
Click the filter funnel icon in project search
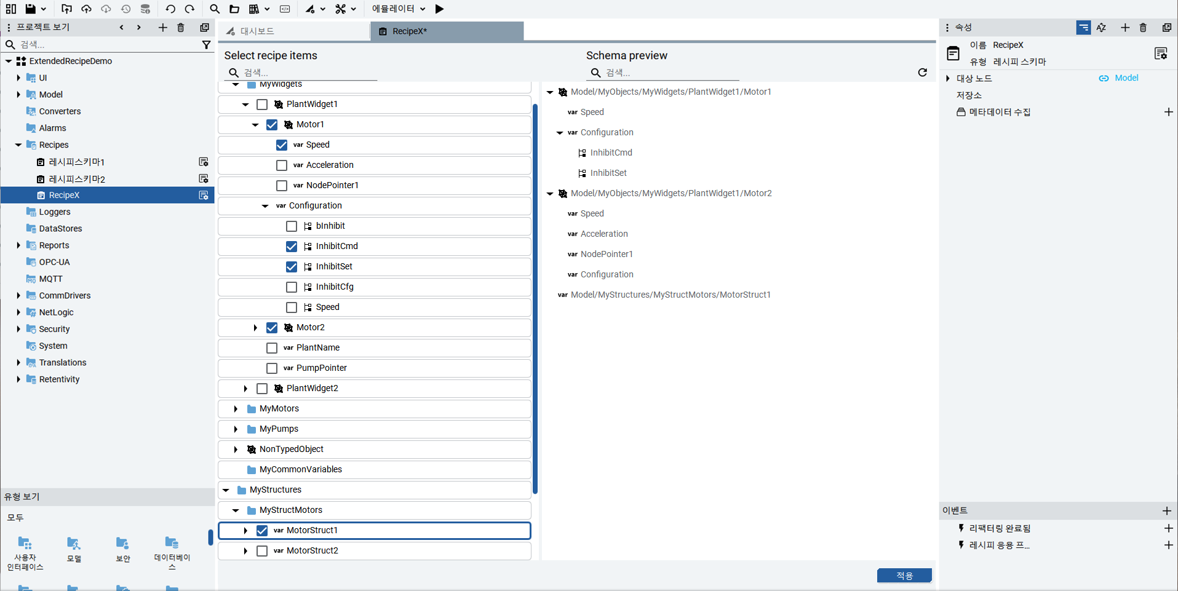point(207,44)
